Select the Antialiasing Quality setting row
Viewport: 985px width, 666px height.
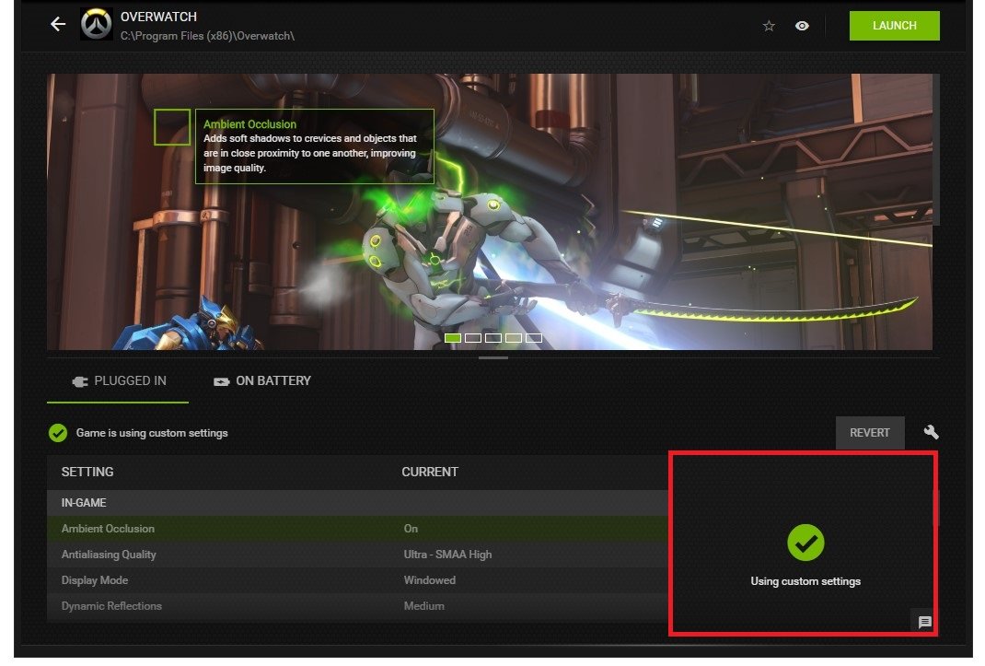pyautogui.click(x=357, y=555)
